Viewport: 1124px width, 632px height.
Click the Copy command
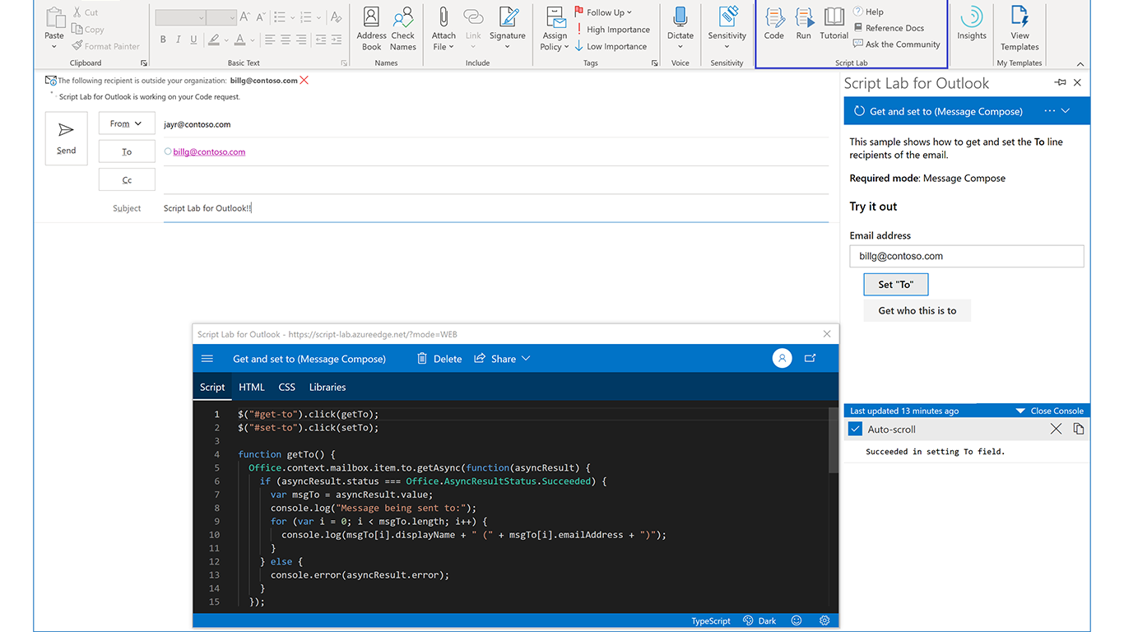coord(88,30)
